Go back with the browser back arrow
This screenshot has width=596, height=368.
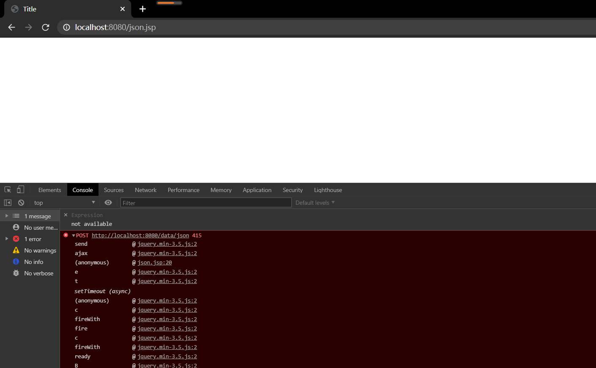11,27
